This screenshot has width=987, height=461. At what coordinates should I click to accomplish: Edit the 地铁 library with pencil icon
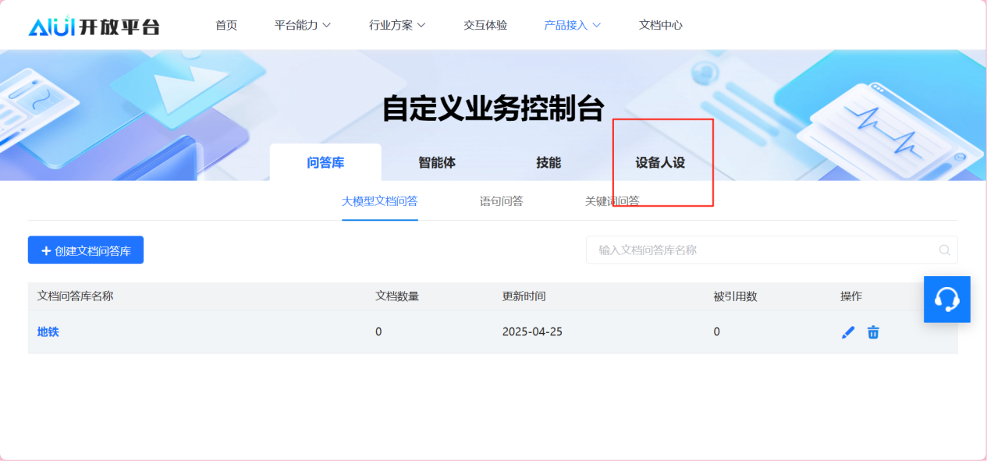(848, 332)
